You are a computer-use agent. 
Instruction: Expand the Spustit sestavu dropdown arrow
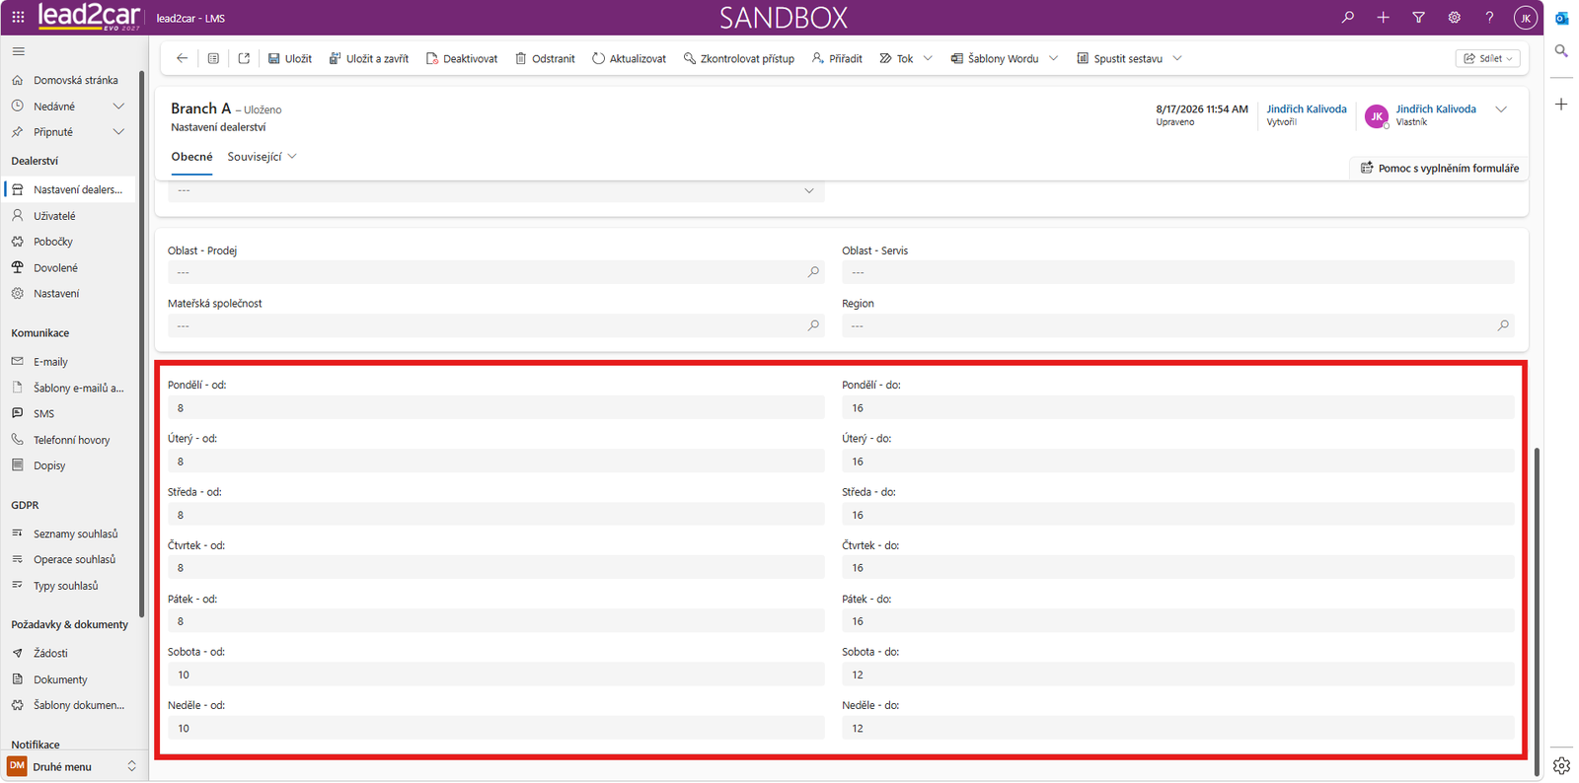pos(1177,58)
